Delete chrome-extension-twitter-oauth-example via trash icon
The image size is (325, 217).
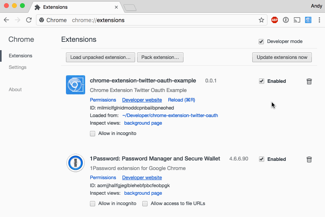click(x=309, y=81)
